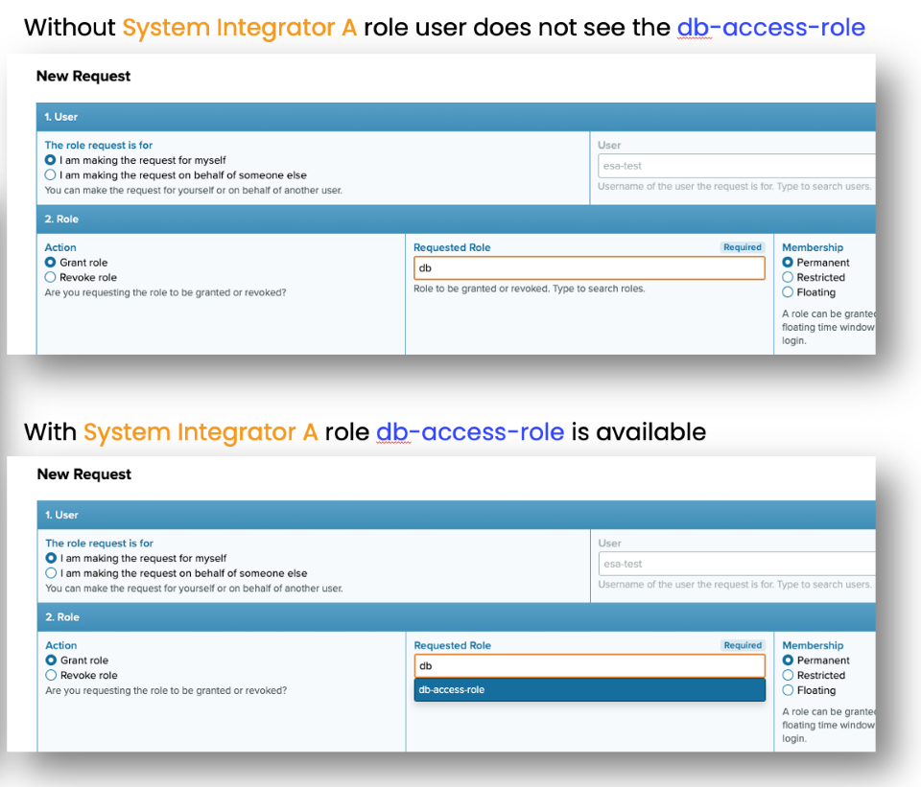Viewport: 921px width, 787px height.
Task: Select the Grant role option in top form
Action: (x=48, y=263)
